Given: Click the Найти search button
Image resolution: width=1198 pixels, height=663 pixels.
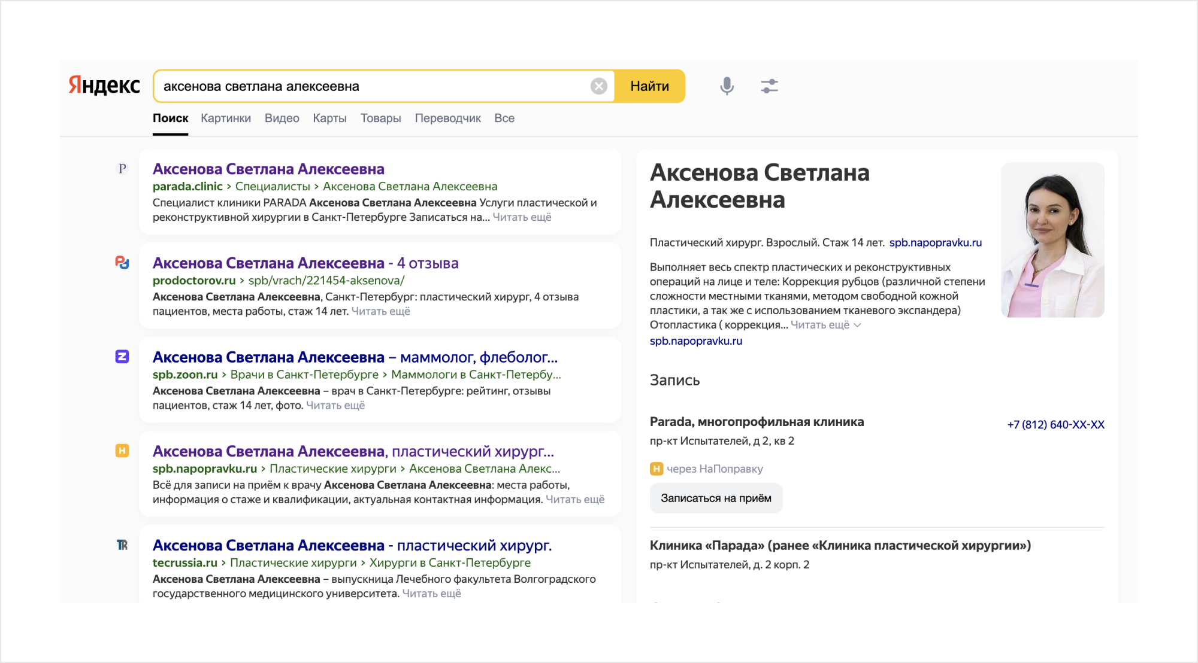Looking at the screenshot, I should 650,86.
